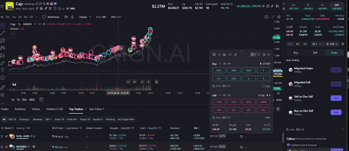
Task: Set the Sell on Dev Sell rule
Action: pos(336,98)
